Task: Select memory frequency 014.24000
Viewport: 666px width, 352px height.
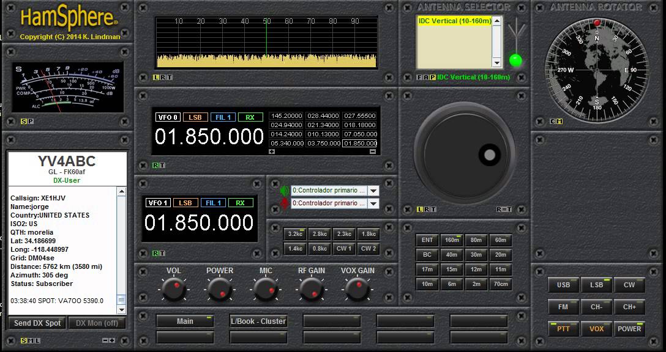Action: tap(286, 134)
